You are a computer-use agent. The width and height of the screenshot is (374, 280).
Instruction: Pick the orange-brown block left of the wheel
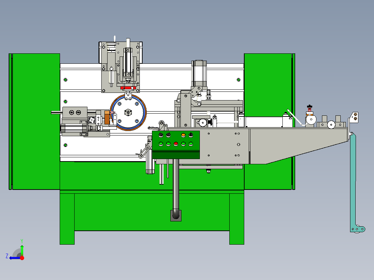[107, 117]
